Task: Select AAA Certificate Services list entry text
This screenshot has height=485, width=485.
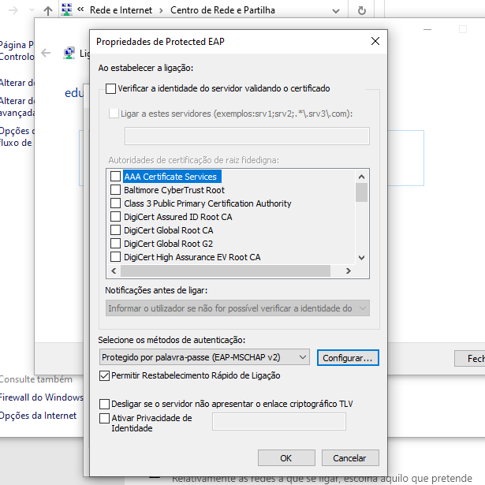Action: coord(170,177)
